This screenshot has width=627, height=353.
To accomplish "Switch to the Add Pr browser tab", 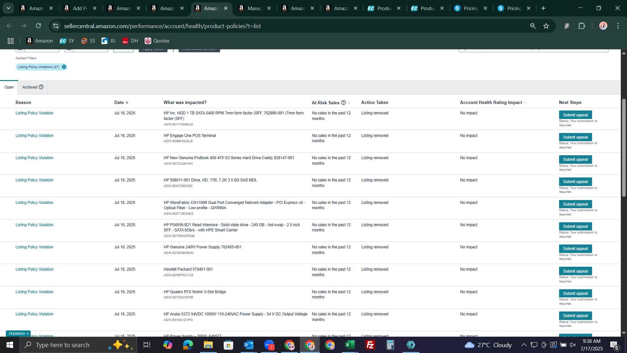I will pos(80,8).
